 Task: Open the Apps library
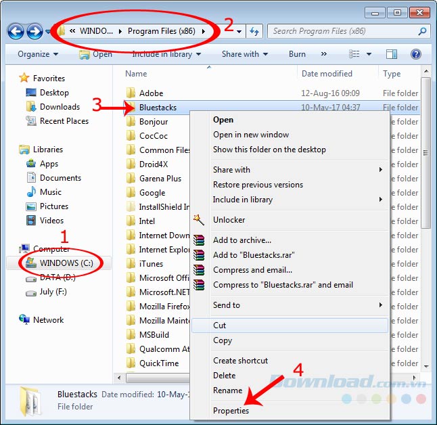[x=49, y=164]
